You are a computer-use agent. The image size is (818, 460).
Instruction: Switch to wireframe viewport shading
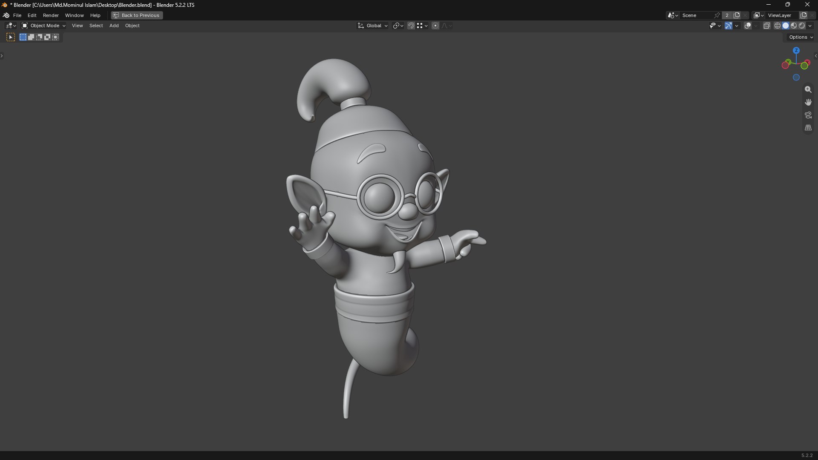click(x=778, y=26)
